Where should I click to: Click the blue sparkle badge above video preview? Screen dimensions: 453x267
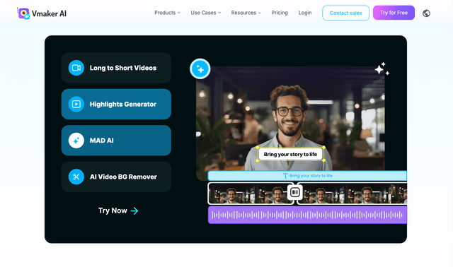200,69
